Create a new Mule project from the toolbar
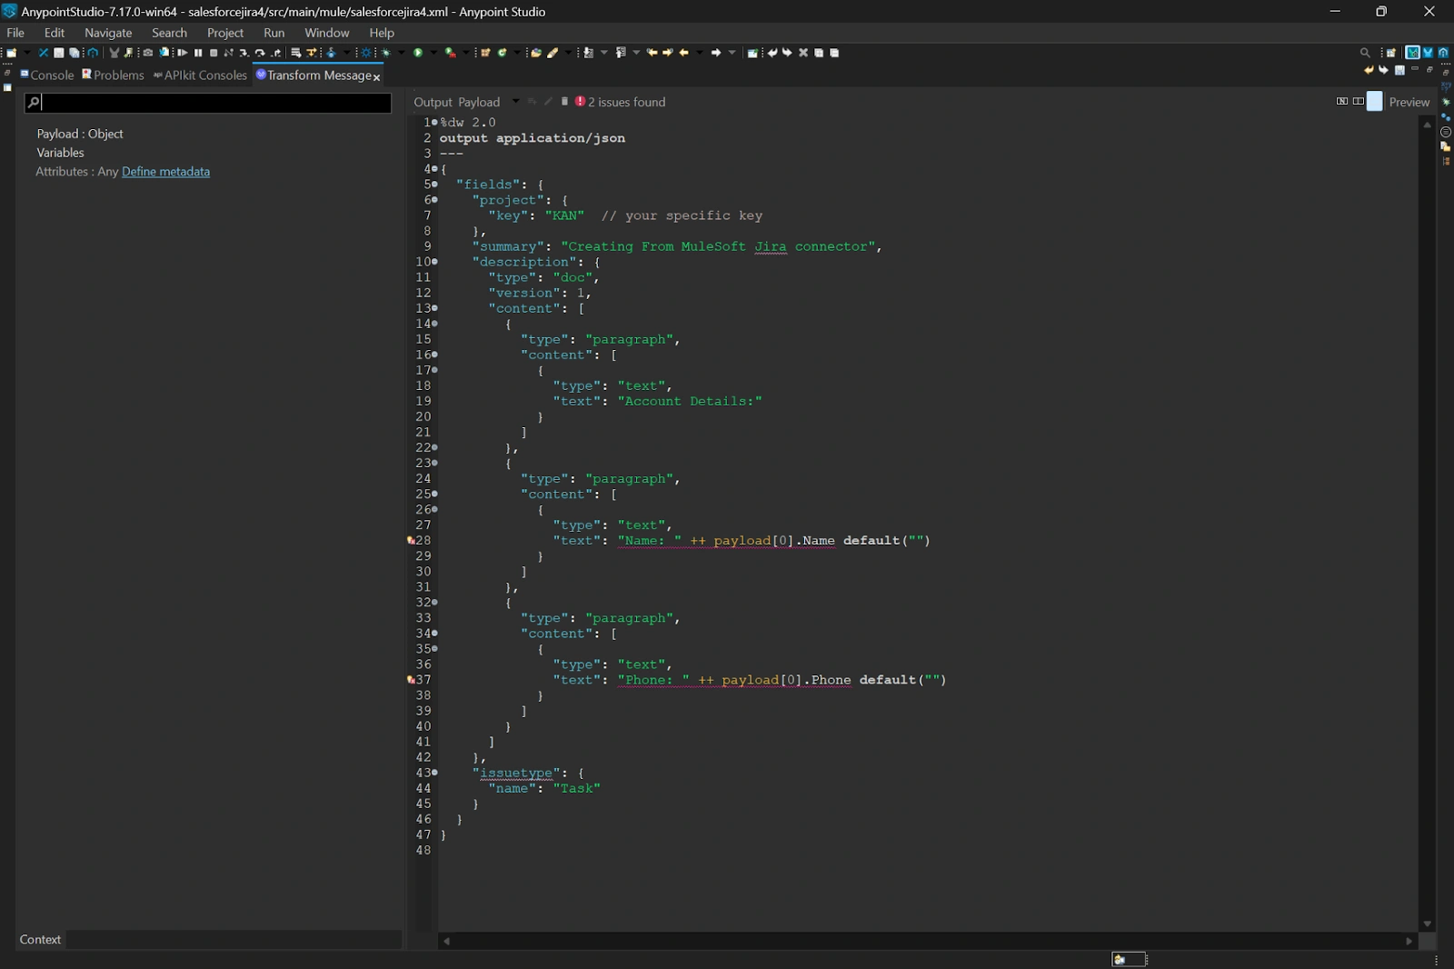 click(13, 53)
